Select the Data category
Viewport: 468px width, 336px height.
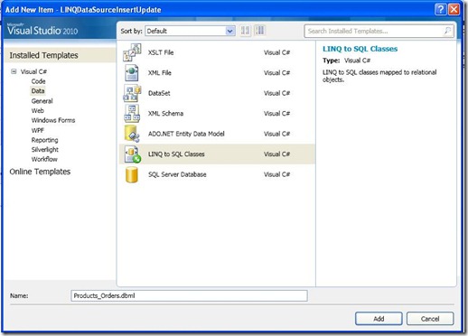pos(38,91)
